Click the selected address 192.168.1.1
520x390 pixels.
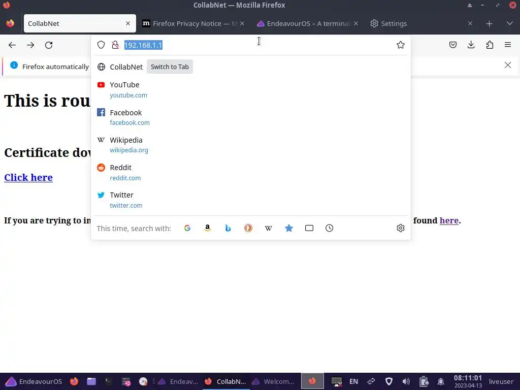tap(143, 45)
